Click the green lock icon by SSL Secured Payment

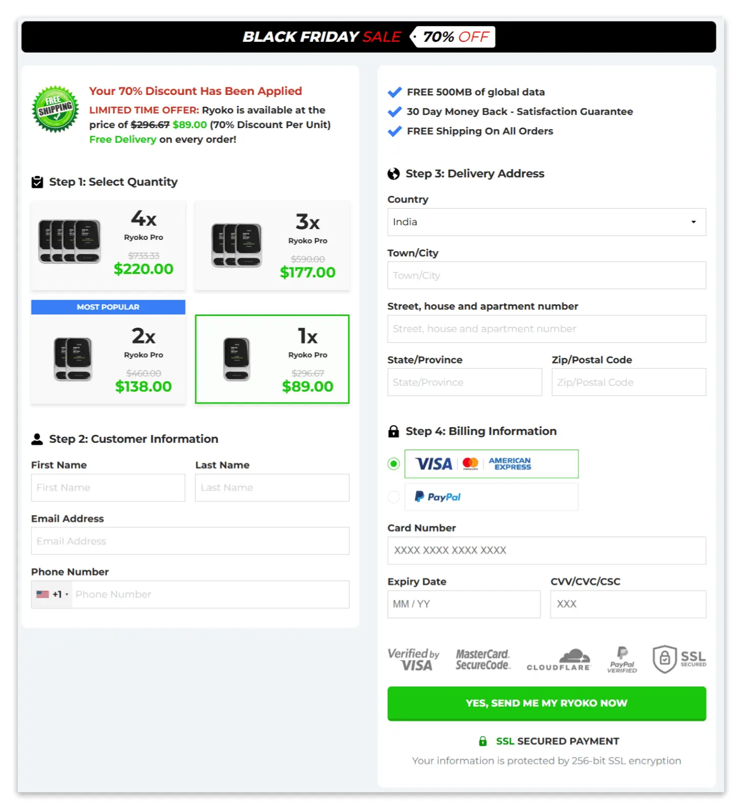click(x=482, y=741)
